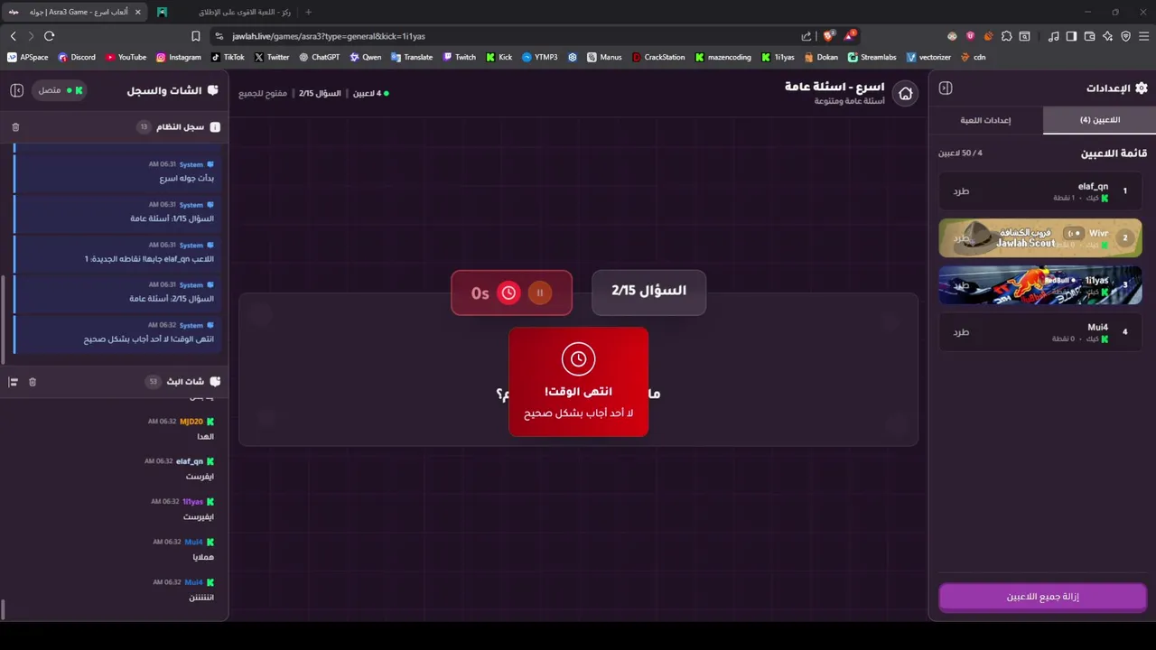The height and width of the screenshot is (650, 1156).
Task: Click the share icon in address bar
Action: click(x=806, y=36)
